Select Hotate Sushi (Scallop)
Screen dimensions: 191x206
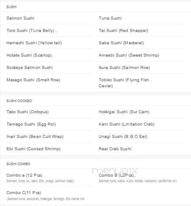29,55
